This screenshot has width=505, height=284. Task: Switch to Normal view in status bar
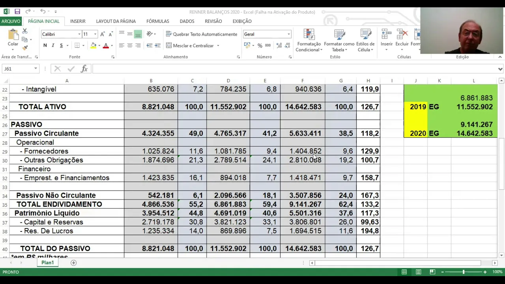[404, 272]
